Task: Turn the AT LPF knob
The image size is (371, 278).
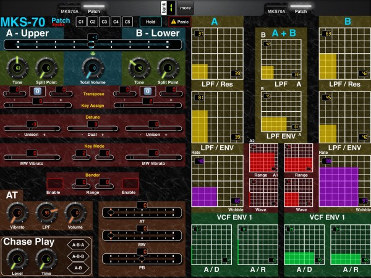Action: coord(46,213)
